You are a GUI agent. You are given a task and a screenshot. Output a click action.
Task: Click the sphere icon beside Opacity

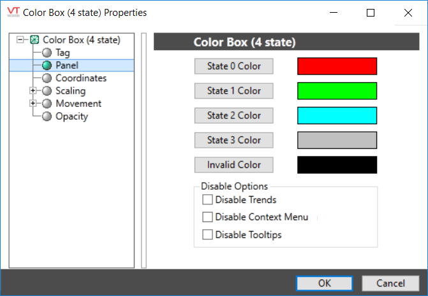tap(47, 116)
